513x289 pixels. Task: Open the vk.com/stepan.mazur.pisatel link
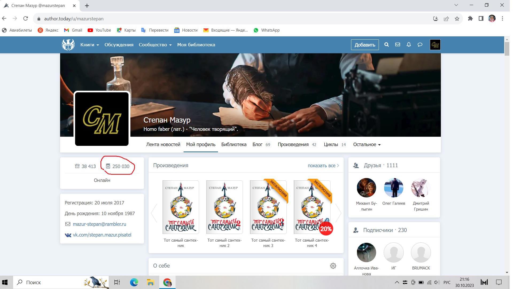pos(102,235)
